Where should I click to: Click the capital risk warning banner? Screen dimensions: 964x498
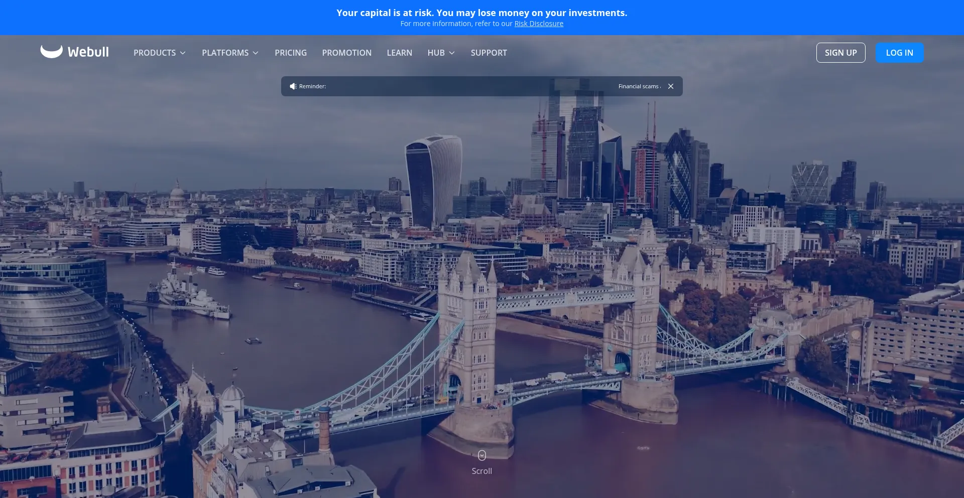(482, 13)
